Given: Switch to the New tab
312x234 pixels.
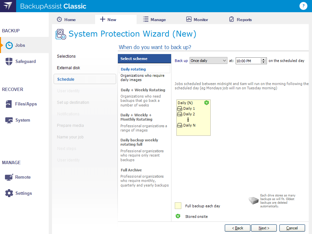Looking at the screenshot, I should (x=116, y=19).
